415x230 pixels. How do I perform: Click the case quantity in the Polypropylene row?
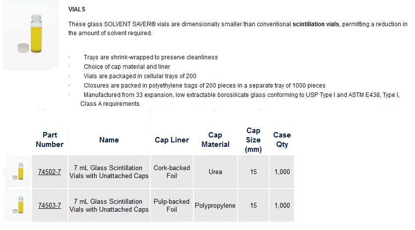point(282,205)
